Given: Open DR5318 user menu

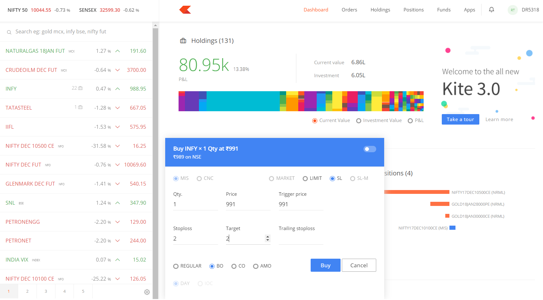Looking at the screenshot, I should click(530, 10).
